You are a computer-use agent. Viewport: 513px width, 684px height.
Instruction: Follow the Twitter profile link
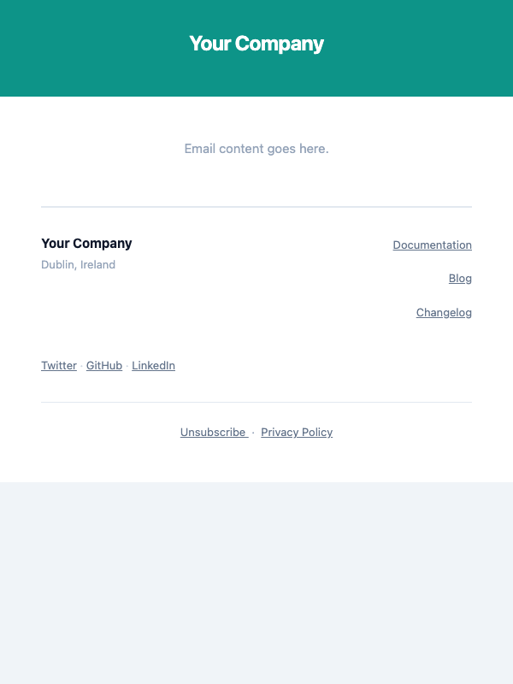point(58,365)
